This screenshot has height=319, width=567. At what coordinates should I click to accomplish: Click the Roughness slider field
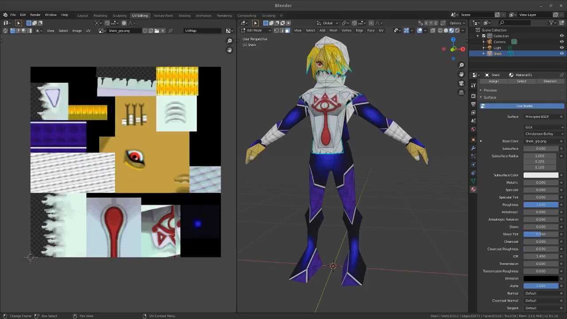click(541, 205)
